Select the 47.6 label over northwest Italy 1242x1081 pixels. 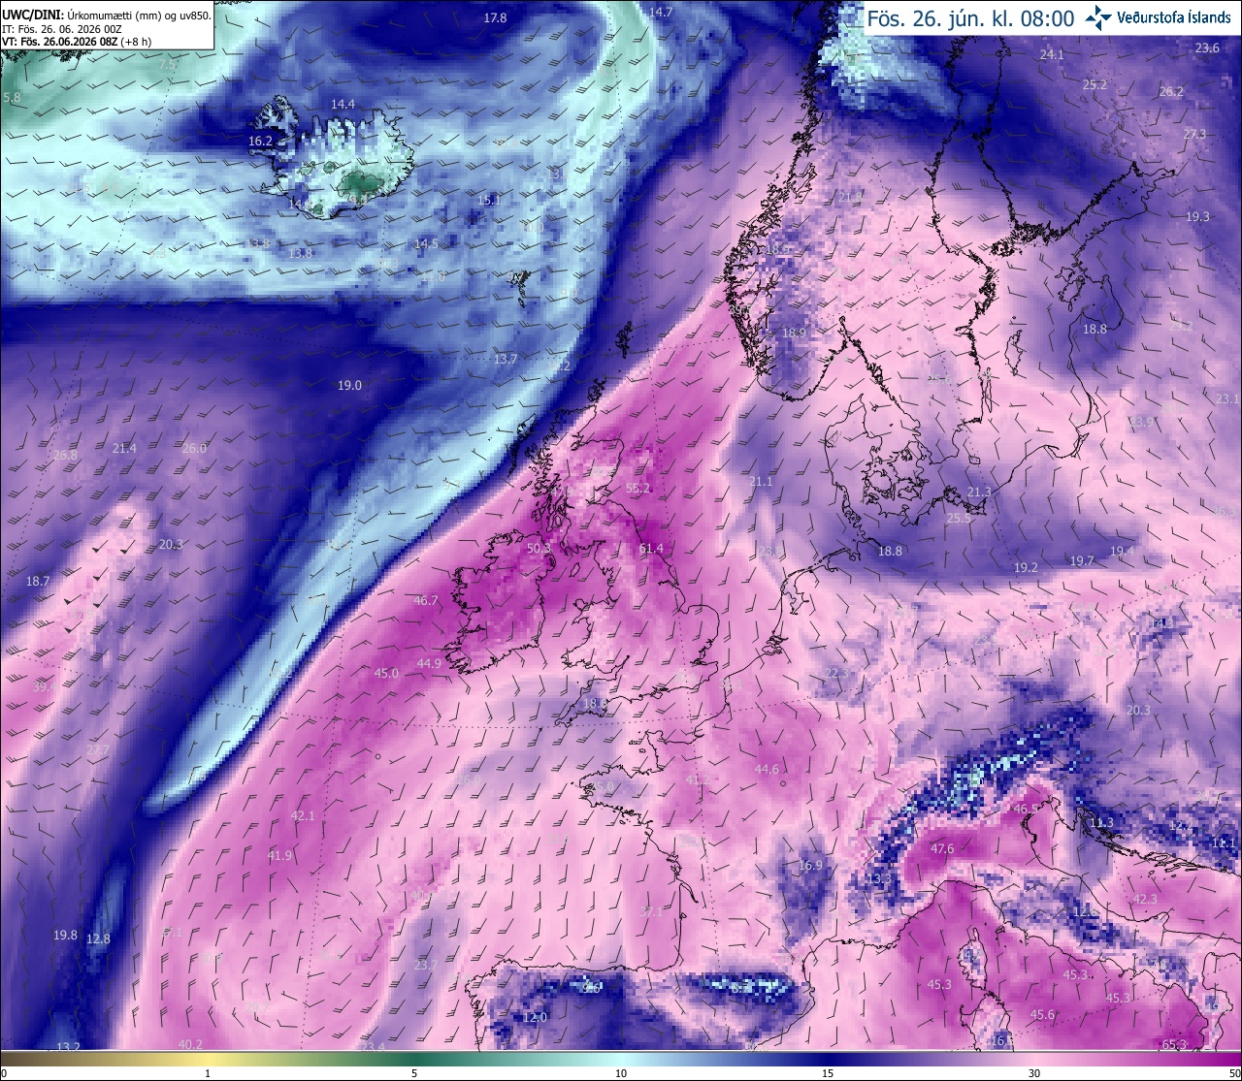(x=942, y=849)
